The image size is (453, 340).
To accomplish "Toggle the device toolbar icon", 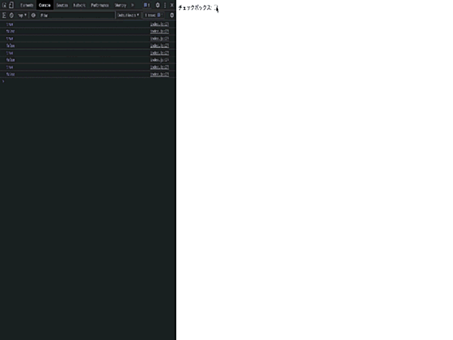I will [x=12, y=5].
